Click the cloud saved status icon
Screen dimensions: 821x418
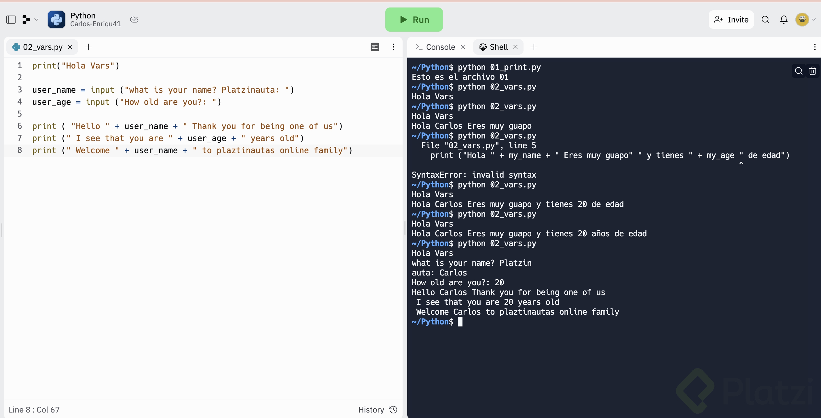coord(134,20)
